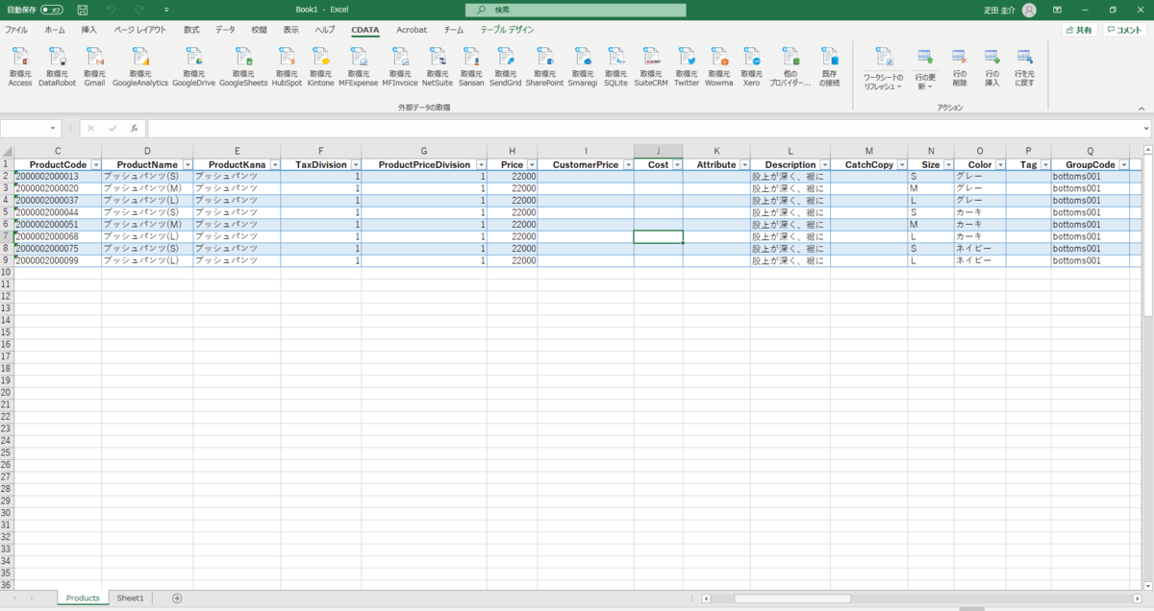Toggle the 自動保存 autosave switch
1154x611 pixels.
click(x=52, y=10)
